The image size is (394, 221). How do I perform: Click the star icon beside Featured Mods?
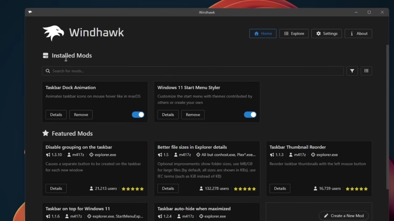tap(46, 133)
